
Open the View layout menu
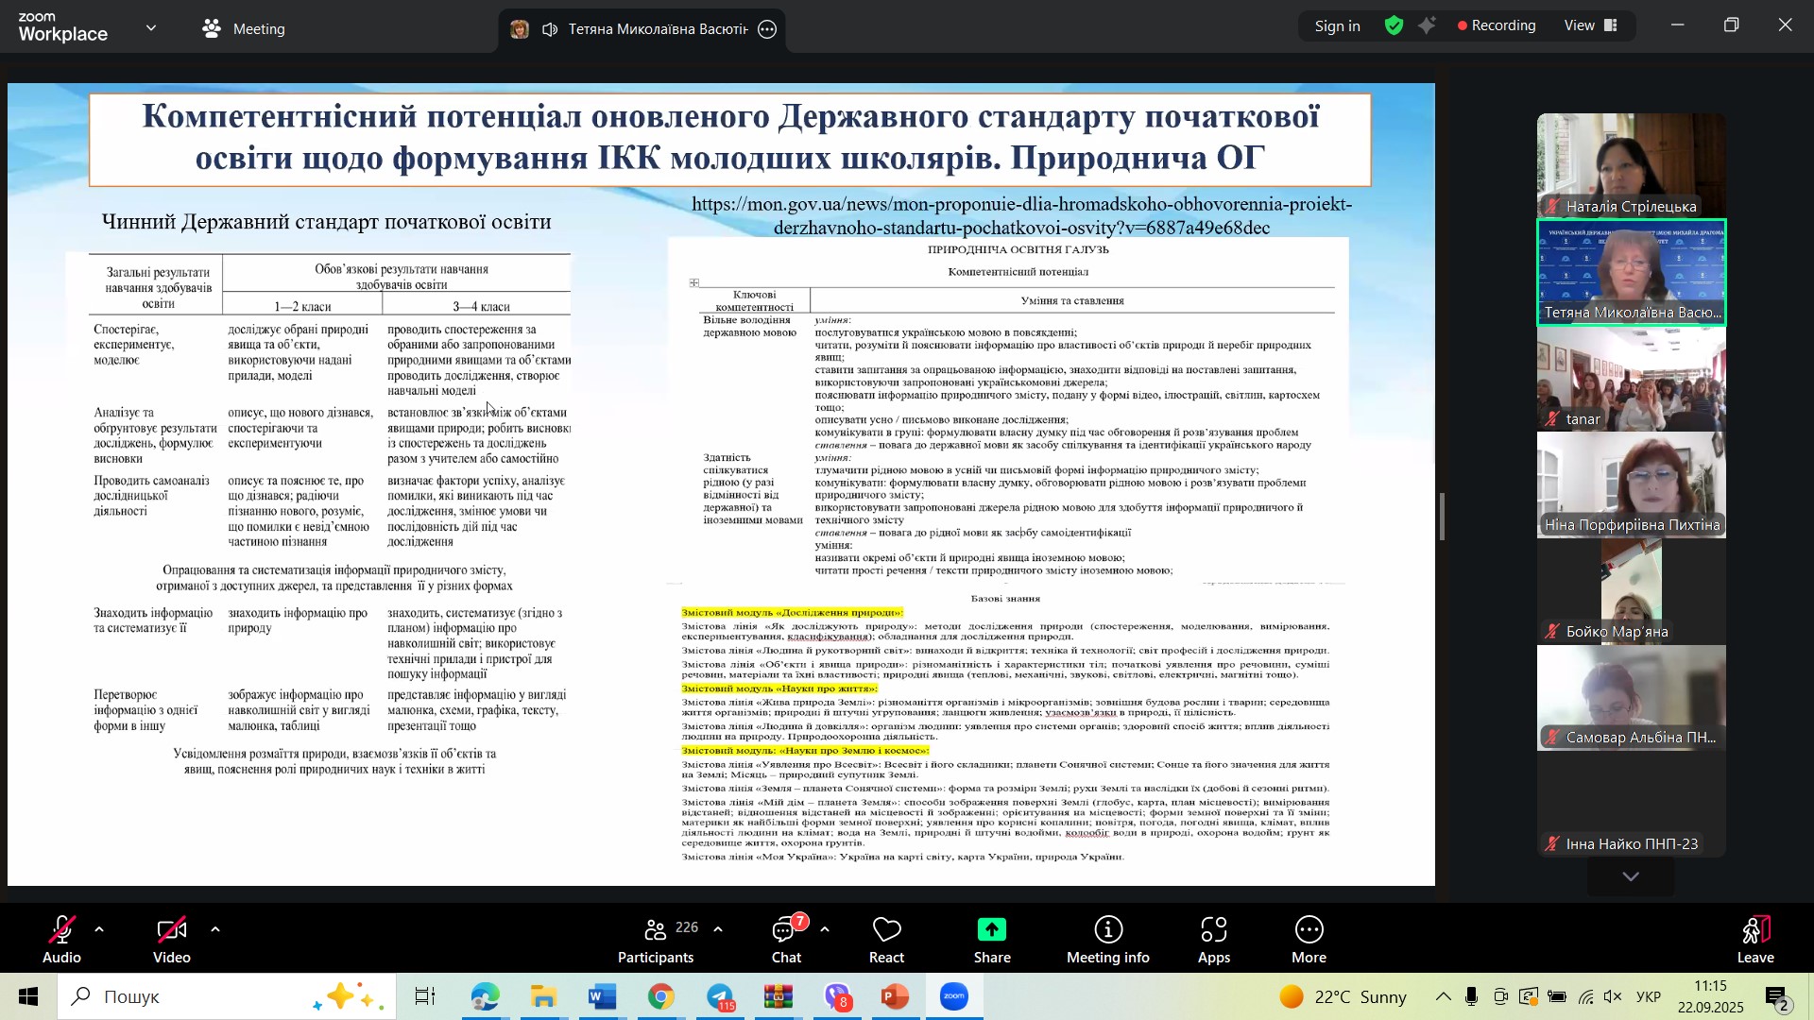(1591, 26)
